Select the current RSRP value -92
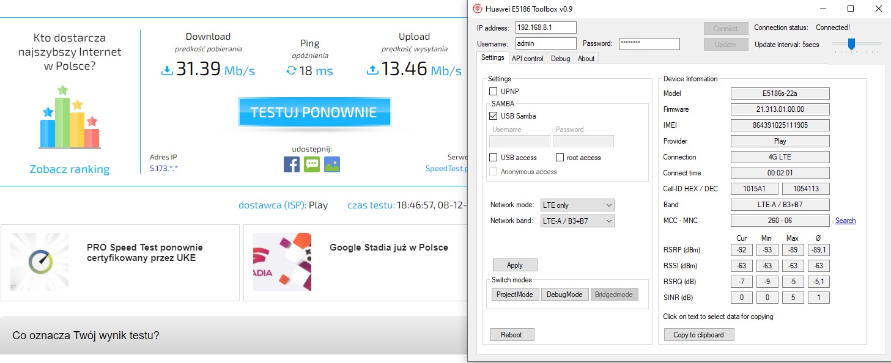Image resolution: width=891 pixels, height=363 pixels. coord(742,250)
